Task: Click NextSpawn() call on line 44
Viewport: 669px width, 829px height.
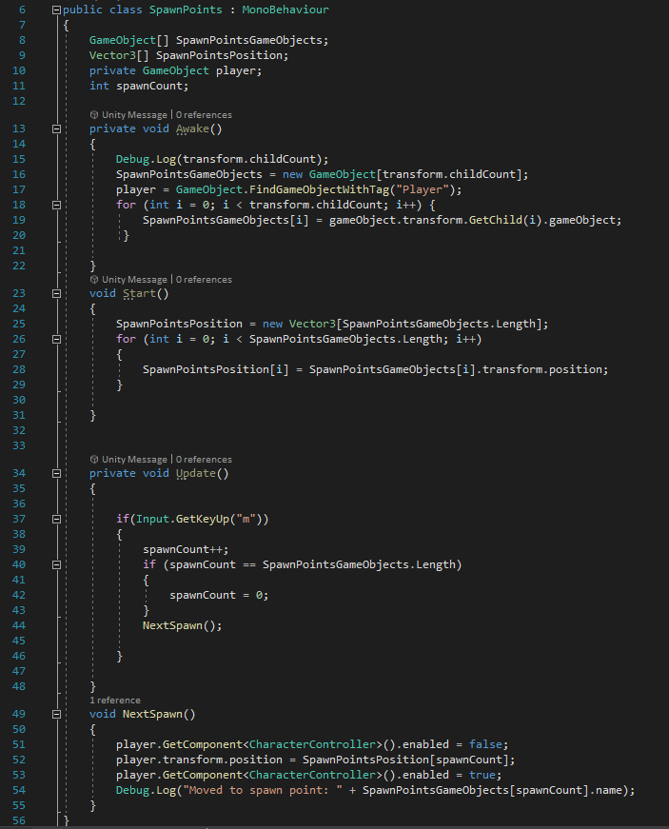Action: (x=179, y=625)
